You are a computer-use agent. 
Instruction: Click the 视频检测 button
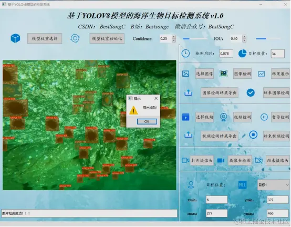[242, 117]
